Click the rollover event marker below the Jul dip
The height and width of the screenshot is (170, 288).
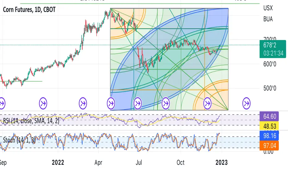click(x=138, y=103)
